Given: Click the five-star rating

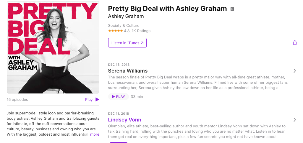Looking at the screenshot, I should [x=115, y=31].
